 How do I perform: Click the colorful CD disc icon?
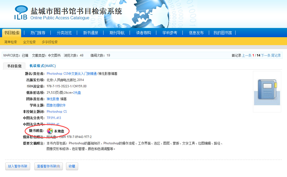tap(50, 131)
